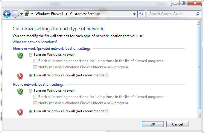Toggle Block all incoming connections for private network
This screenshot has height=133, width=204.
coord(35,61)
